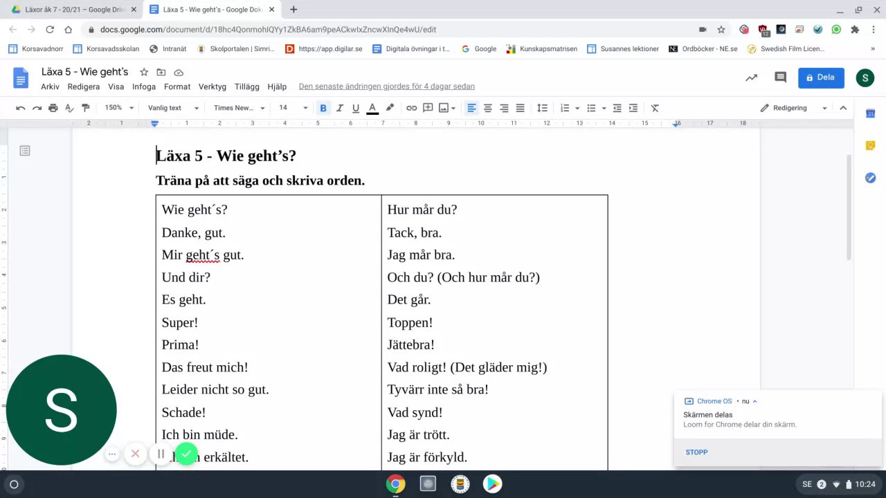
Task: Clear formatting from selected text
Action: [655, 108]
